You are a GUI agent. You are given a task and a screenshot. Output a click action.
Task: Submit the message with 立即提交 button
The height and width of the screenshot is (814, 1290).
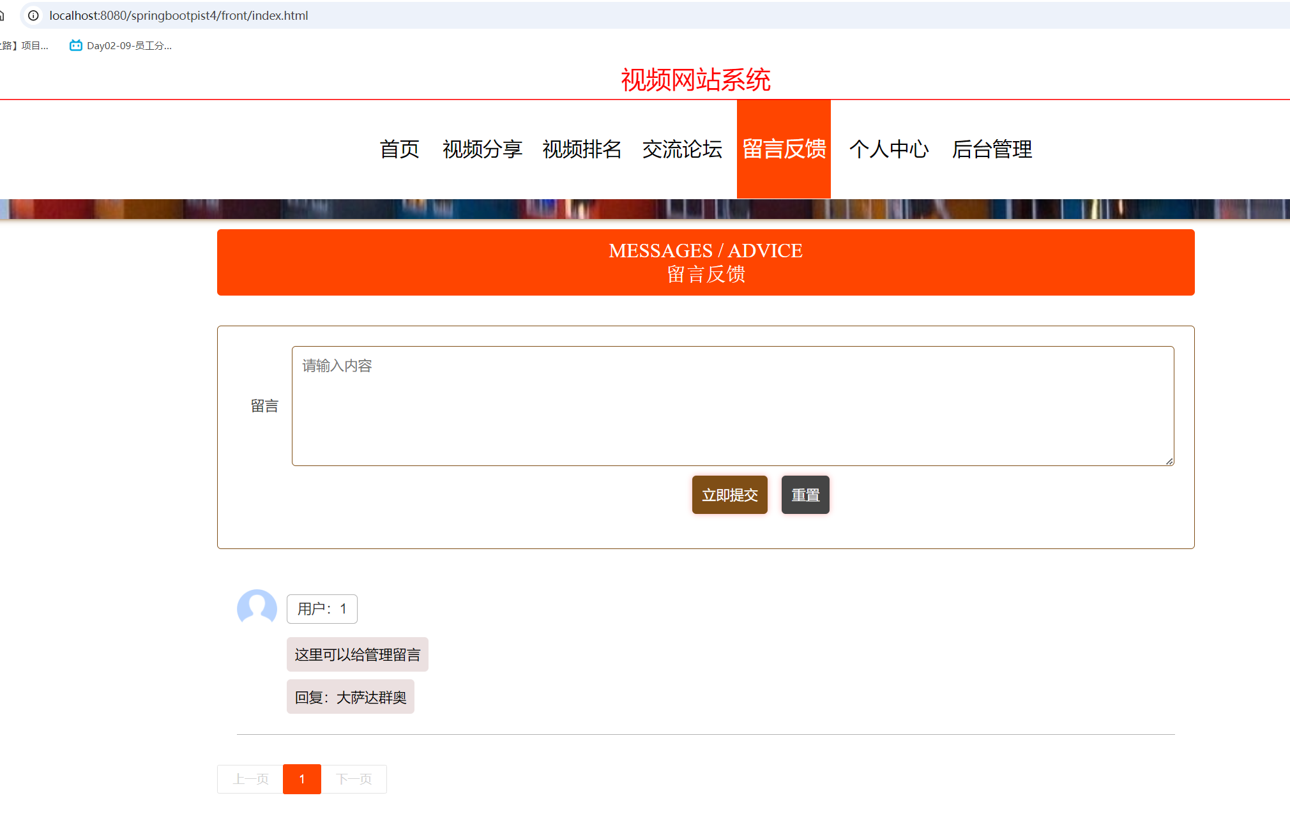[x=729, y=495]
